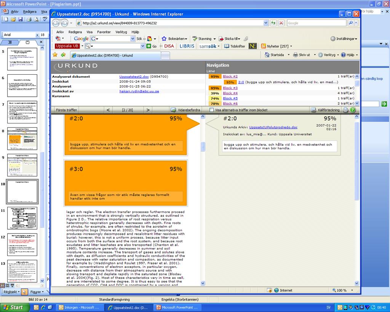This screenshot has width=390, height=312.
Task: Start search with the magnifier icon
Action: click(x=351, y=23)
